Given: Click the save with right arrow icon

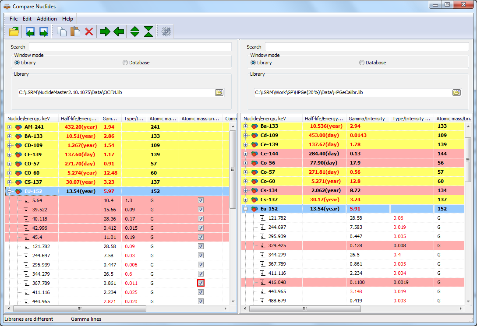Looking at the screenshot, I should pyautogui.click(x=43, y=32).
